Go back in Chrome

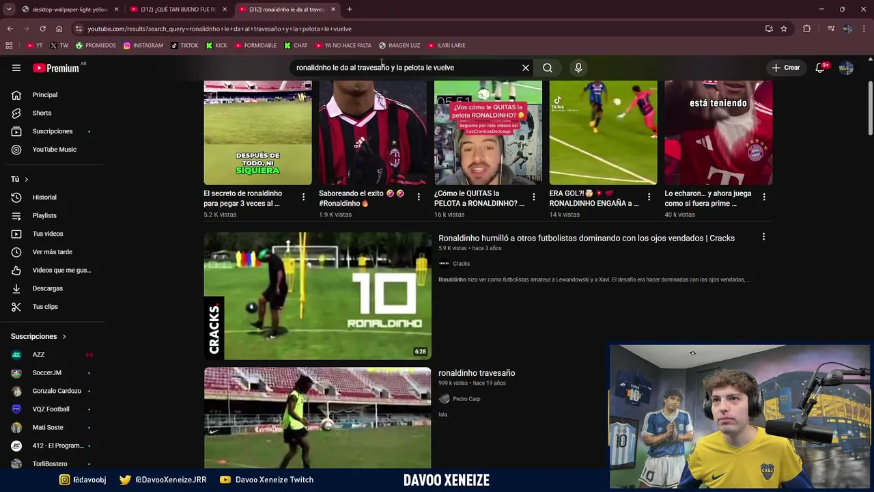tap(10, 29)
